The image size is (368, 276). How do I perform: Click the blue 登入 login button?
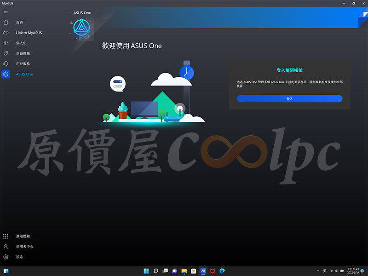point(290,99)
